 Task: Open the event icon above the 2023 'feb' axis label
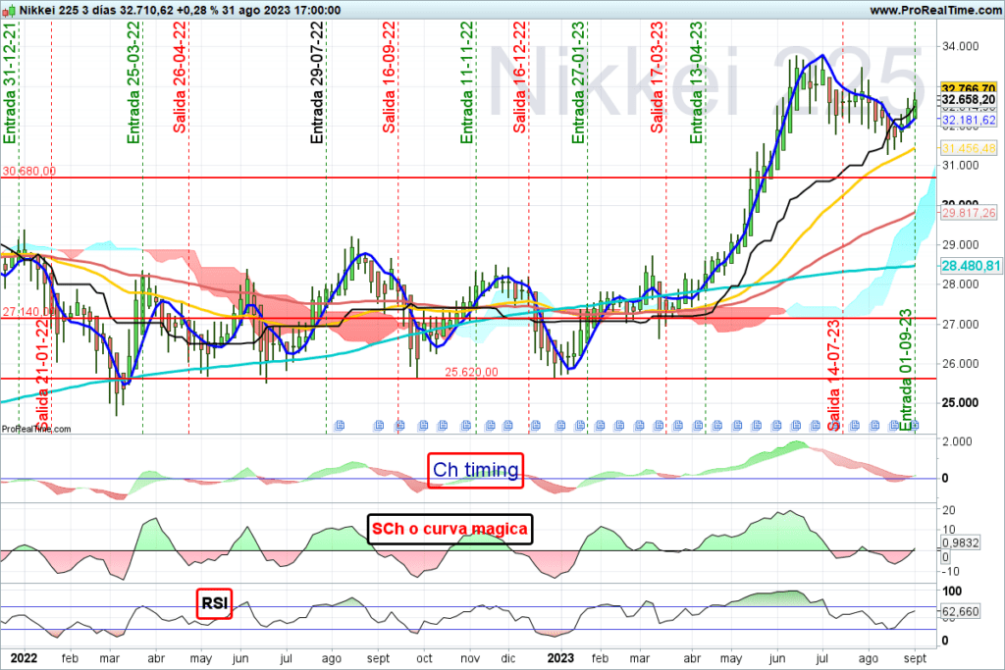[600, 426]
